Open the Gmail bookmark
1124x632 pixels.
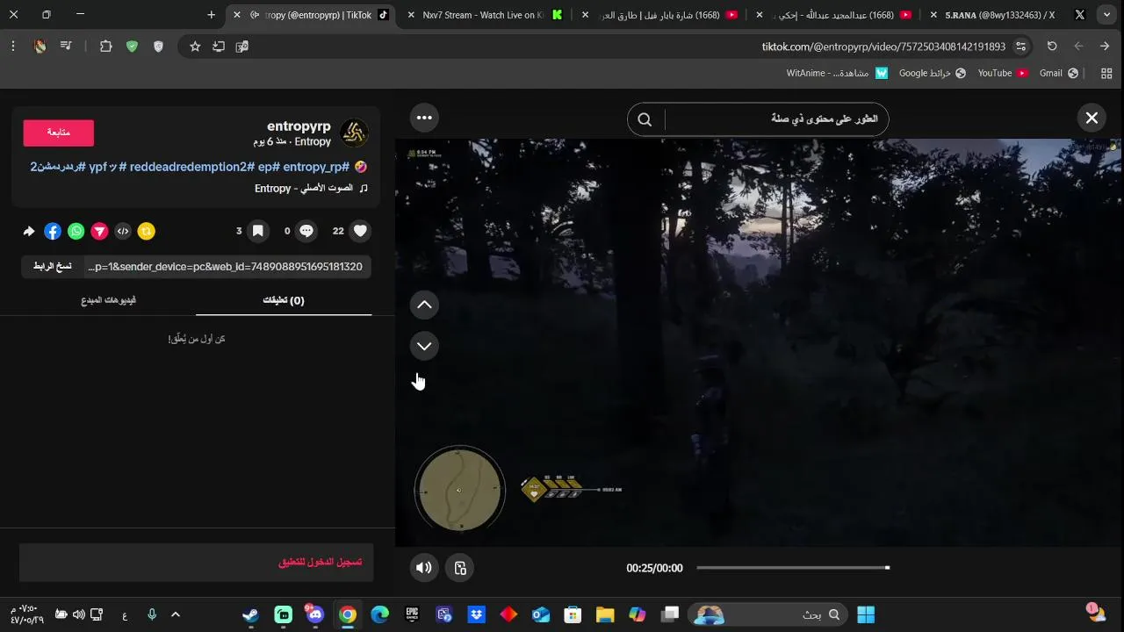click(1059, 73)
